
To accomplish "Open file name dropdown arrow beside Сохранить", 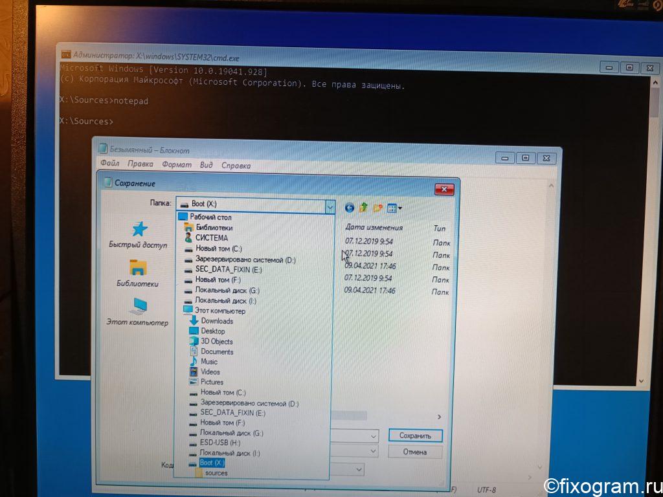I will (x=374, y=436).
